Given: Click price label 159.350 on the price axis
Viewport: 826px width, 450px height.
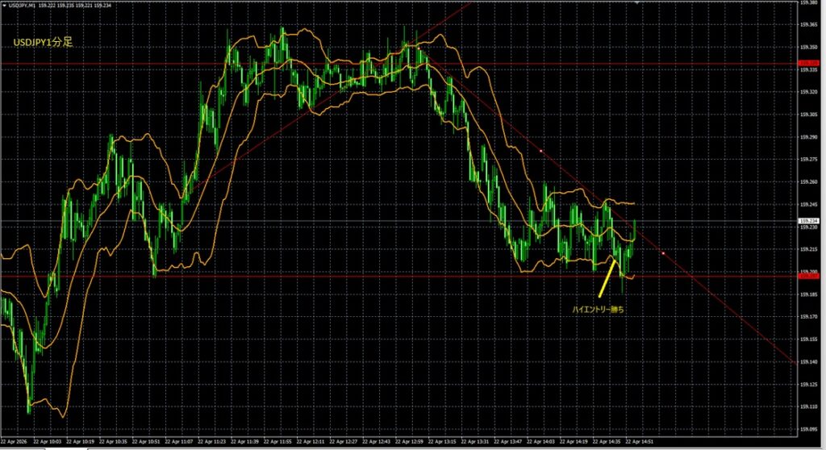Looking at the screenshot, I should pyautogui.click(x=808, y=48).
